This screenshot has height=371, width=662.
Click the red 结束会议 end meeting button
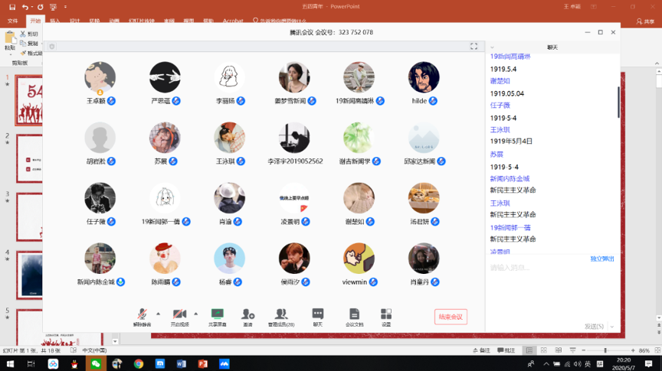tap(451, 317)
